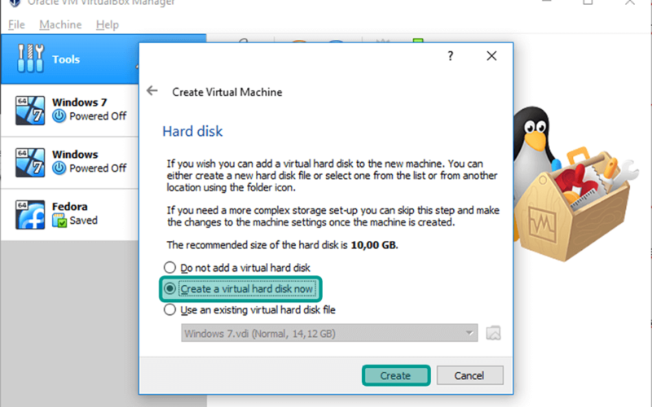Click the Cancel button
This screenshot has height=407, width=652.
click(470, 375)
